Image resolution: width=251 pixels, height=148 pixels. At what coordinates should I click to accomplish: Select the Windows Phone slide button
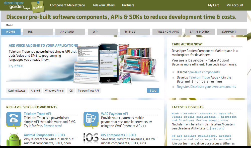point(54,91)
